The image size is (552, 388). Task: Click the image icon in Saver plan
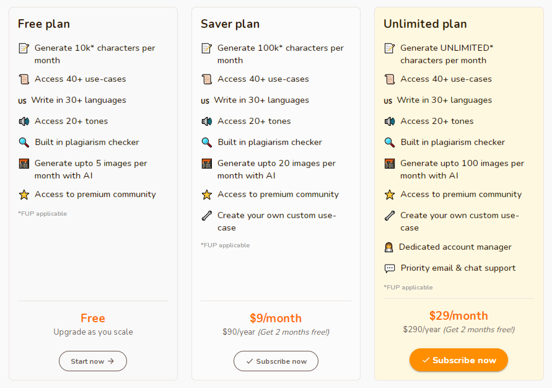pyautogui.click(x=207, y=164)
